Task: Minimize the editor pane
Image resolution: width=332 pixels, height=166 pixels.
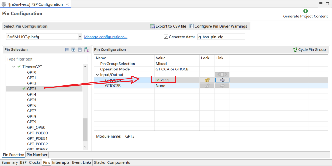Action: 321,3
